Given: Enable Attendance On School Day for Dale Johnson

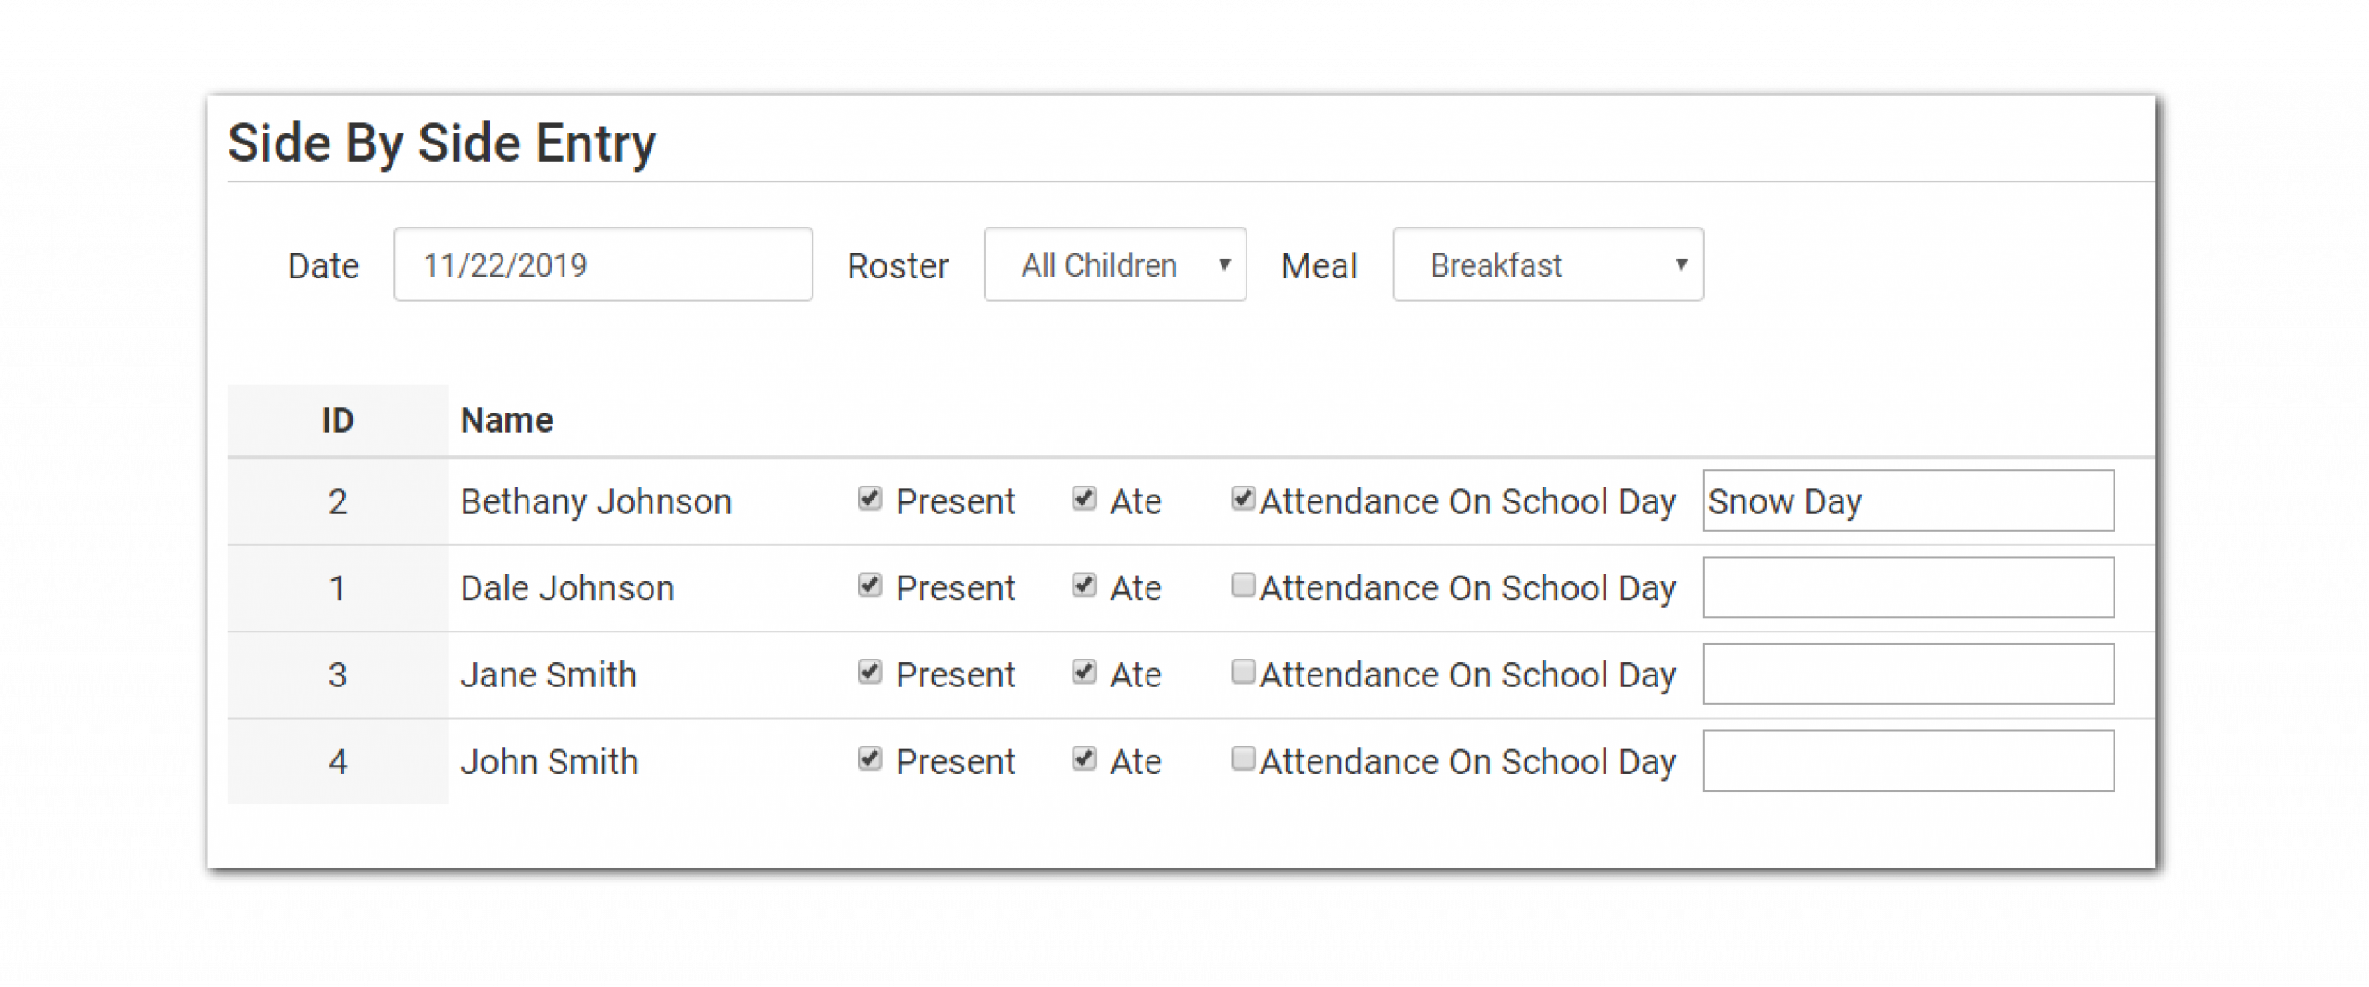Looking at the screenshot, I should click(x=1243, y=586).
